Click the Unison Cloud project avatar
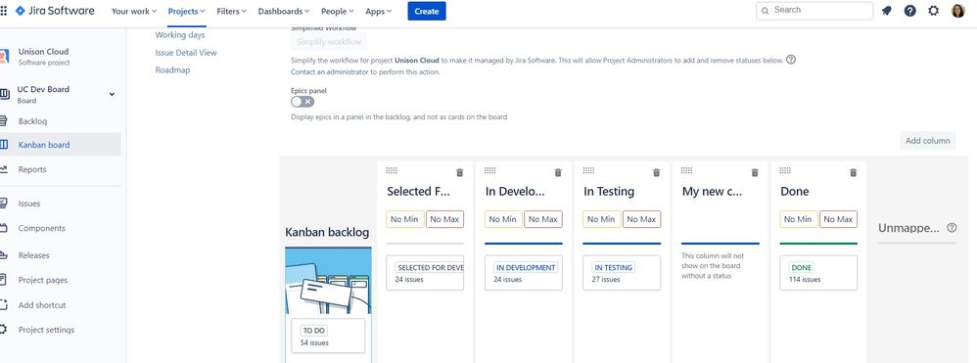Image resolution: width=977 pixels, height=363 pixels. tap(4, 56)
